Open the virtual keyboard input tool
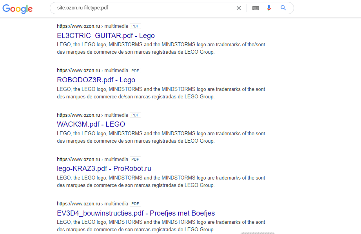 click(256, 8)
